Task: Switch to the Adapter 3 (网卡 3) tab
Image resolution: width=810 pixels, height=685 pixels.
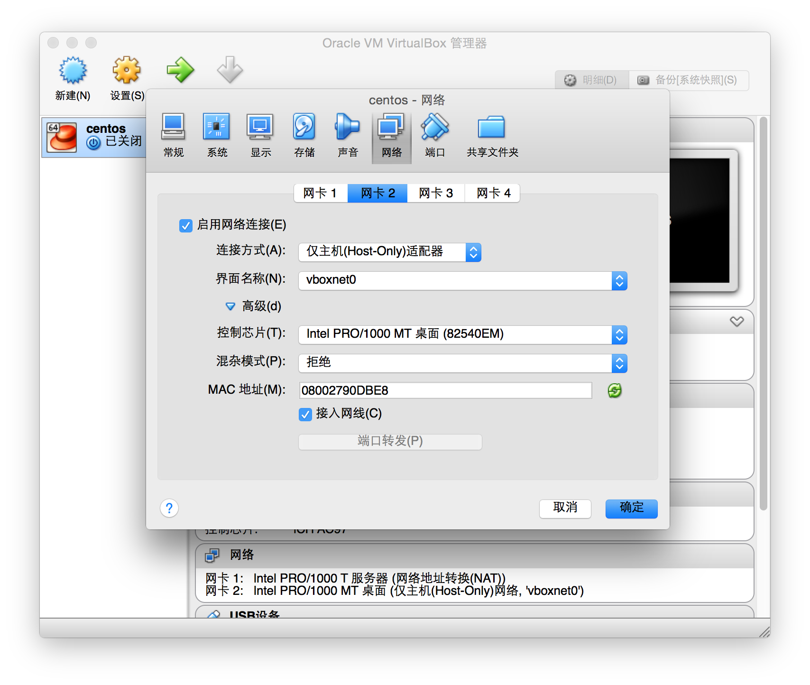Action: coord(436,193)
